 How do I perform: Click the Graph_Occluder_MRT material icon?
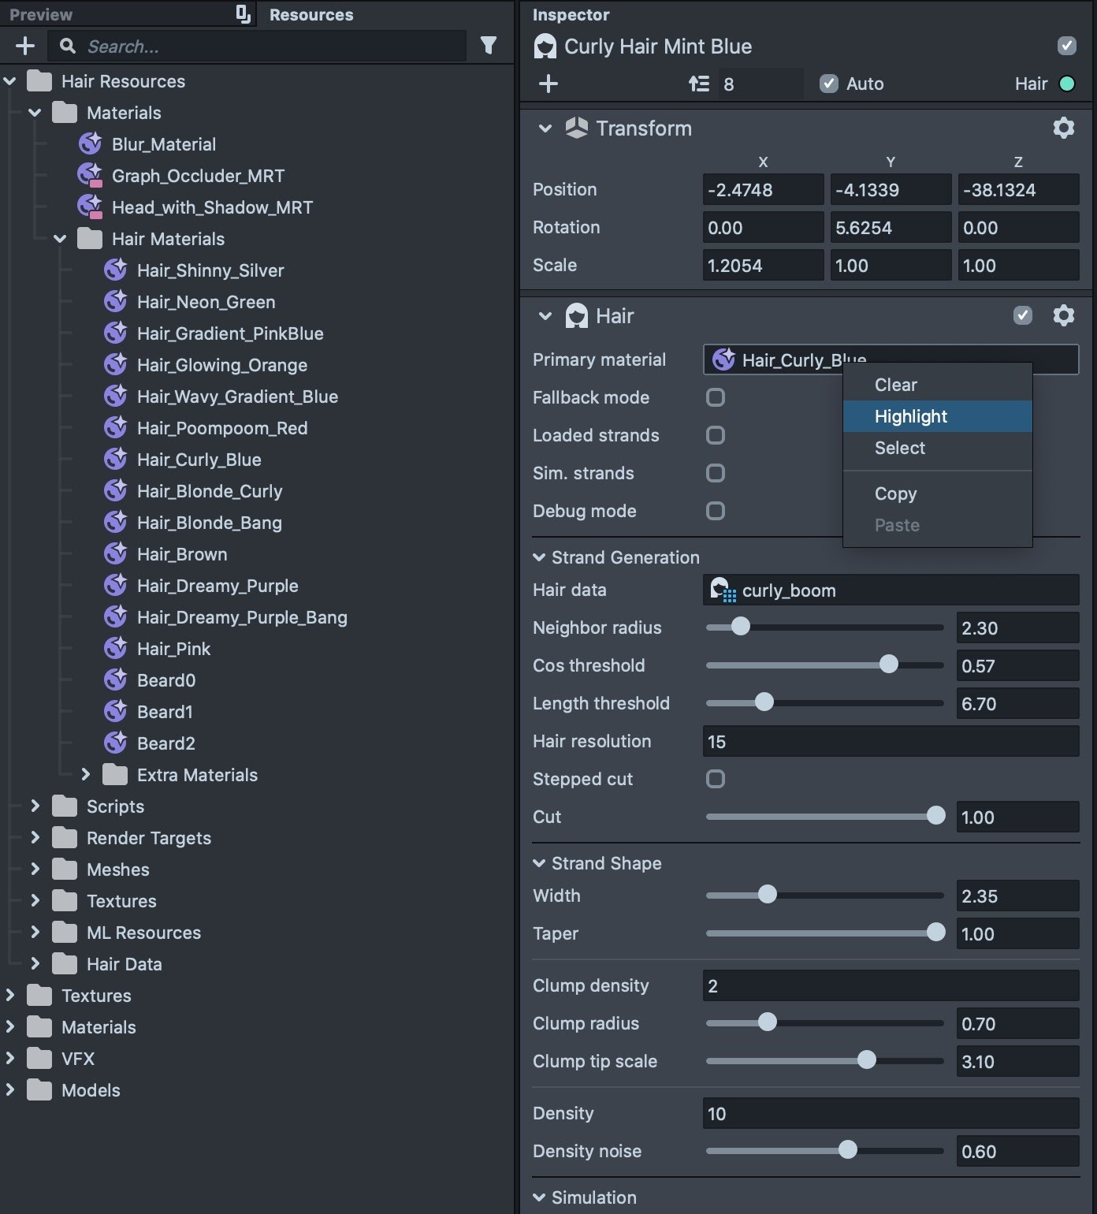point(90,176)
